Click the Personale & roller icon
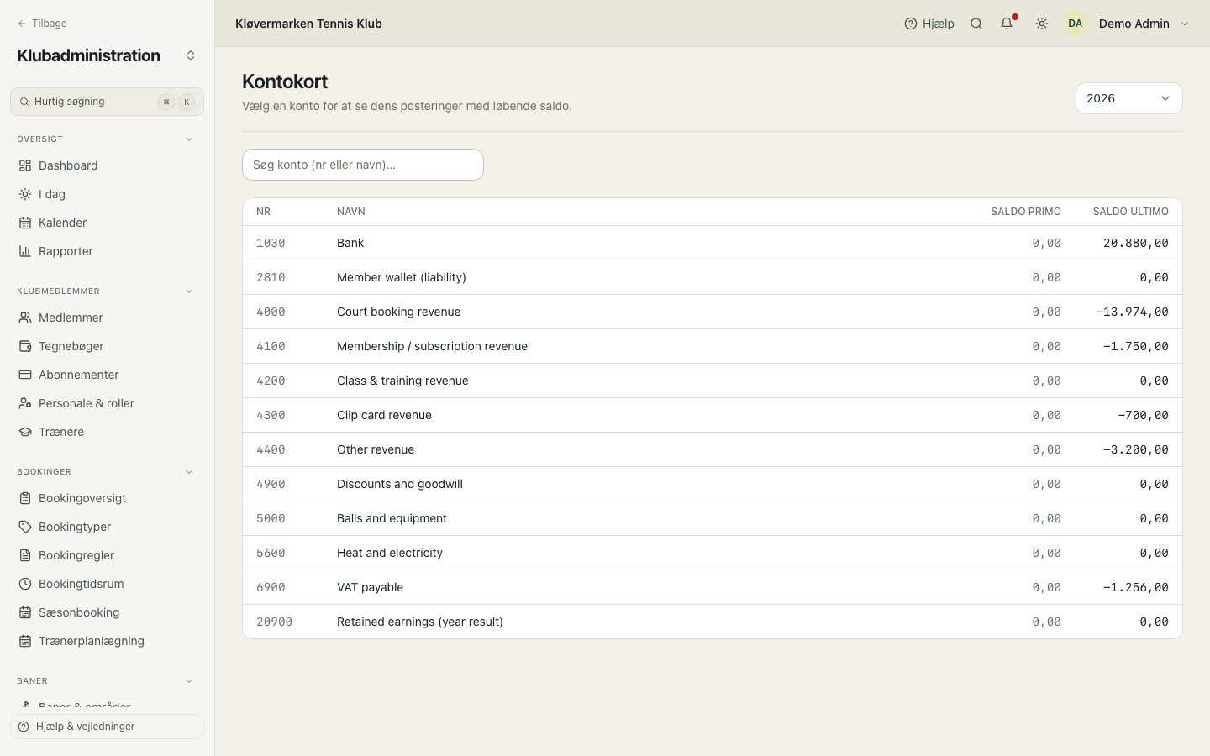Viewport: 1210px width, 756px height. pos(25,403)
